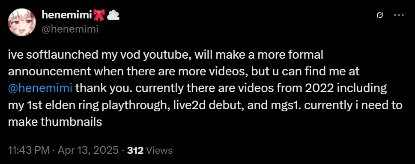Viewport: 415px width, 164px height.
Task: Click the Apr 13, 2025 date
Action: coord(88,150)
